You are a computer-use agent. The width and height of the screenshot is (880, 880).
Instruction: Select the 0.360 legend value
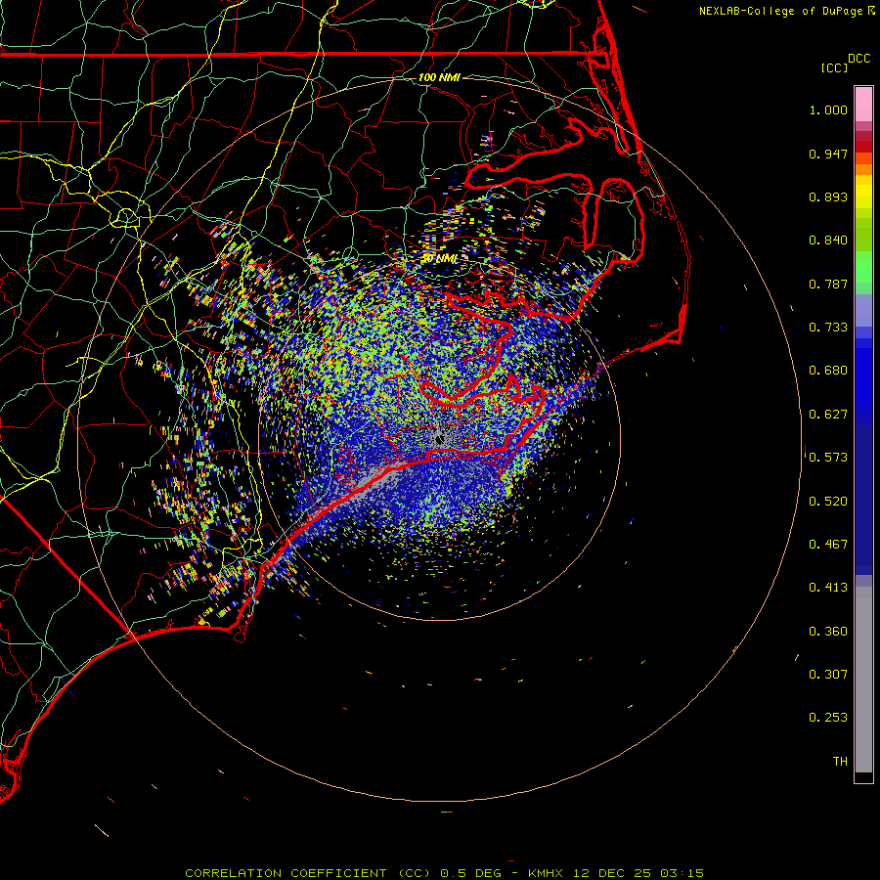828,632
